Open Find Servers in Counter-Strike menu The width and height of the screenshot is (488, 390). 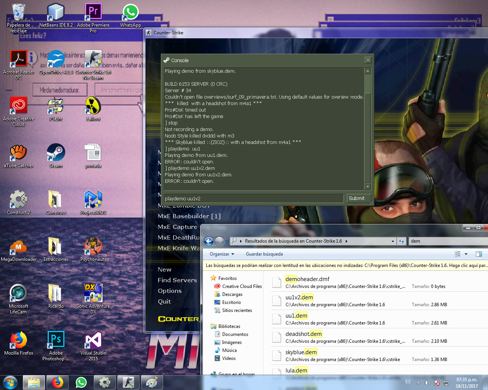pos(177,280)
